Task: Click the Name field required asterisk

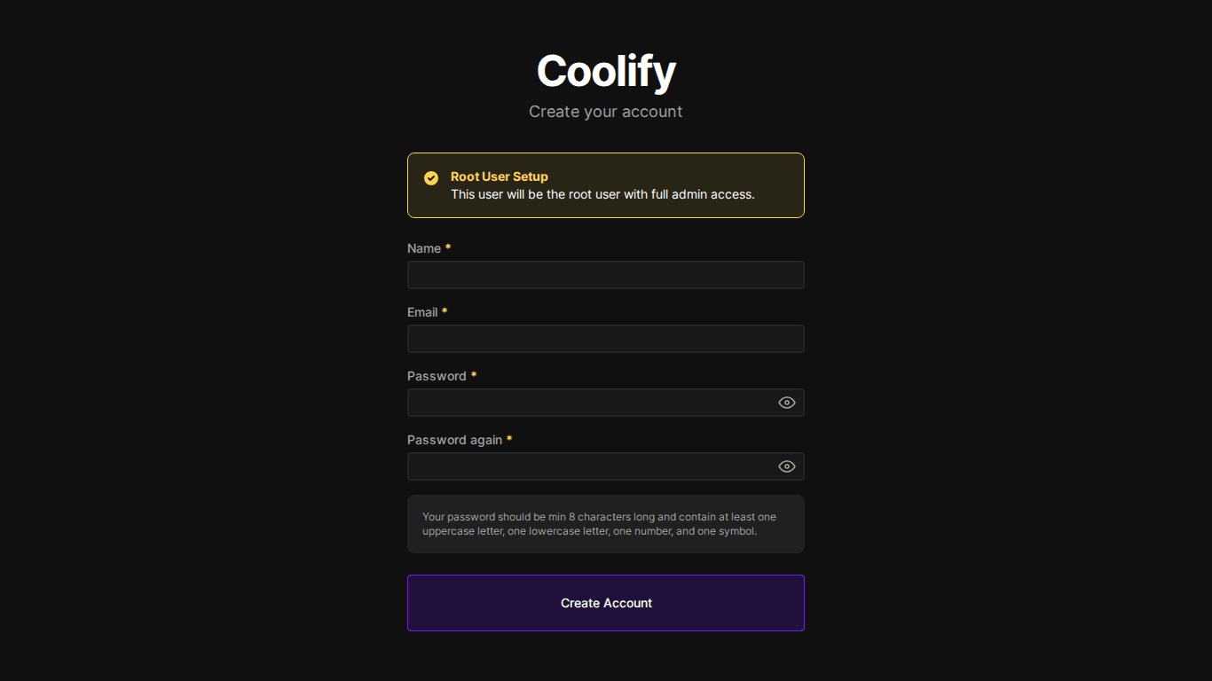Action: pos(448,247)
